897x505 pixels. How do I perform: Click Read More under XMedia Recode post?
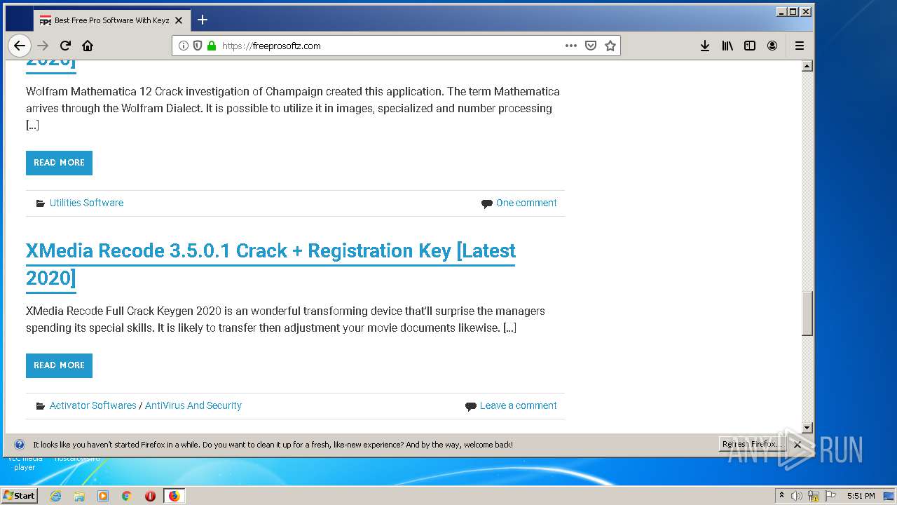59,365
